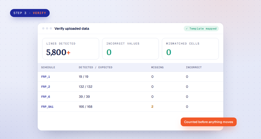Click the Template mapped status badge
Screen dimensions: 261x139
click(x=201, y=28)
